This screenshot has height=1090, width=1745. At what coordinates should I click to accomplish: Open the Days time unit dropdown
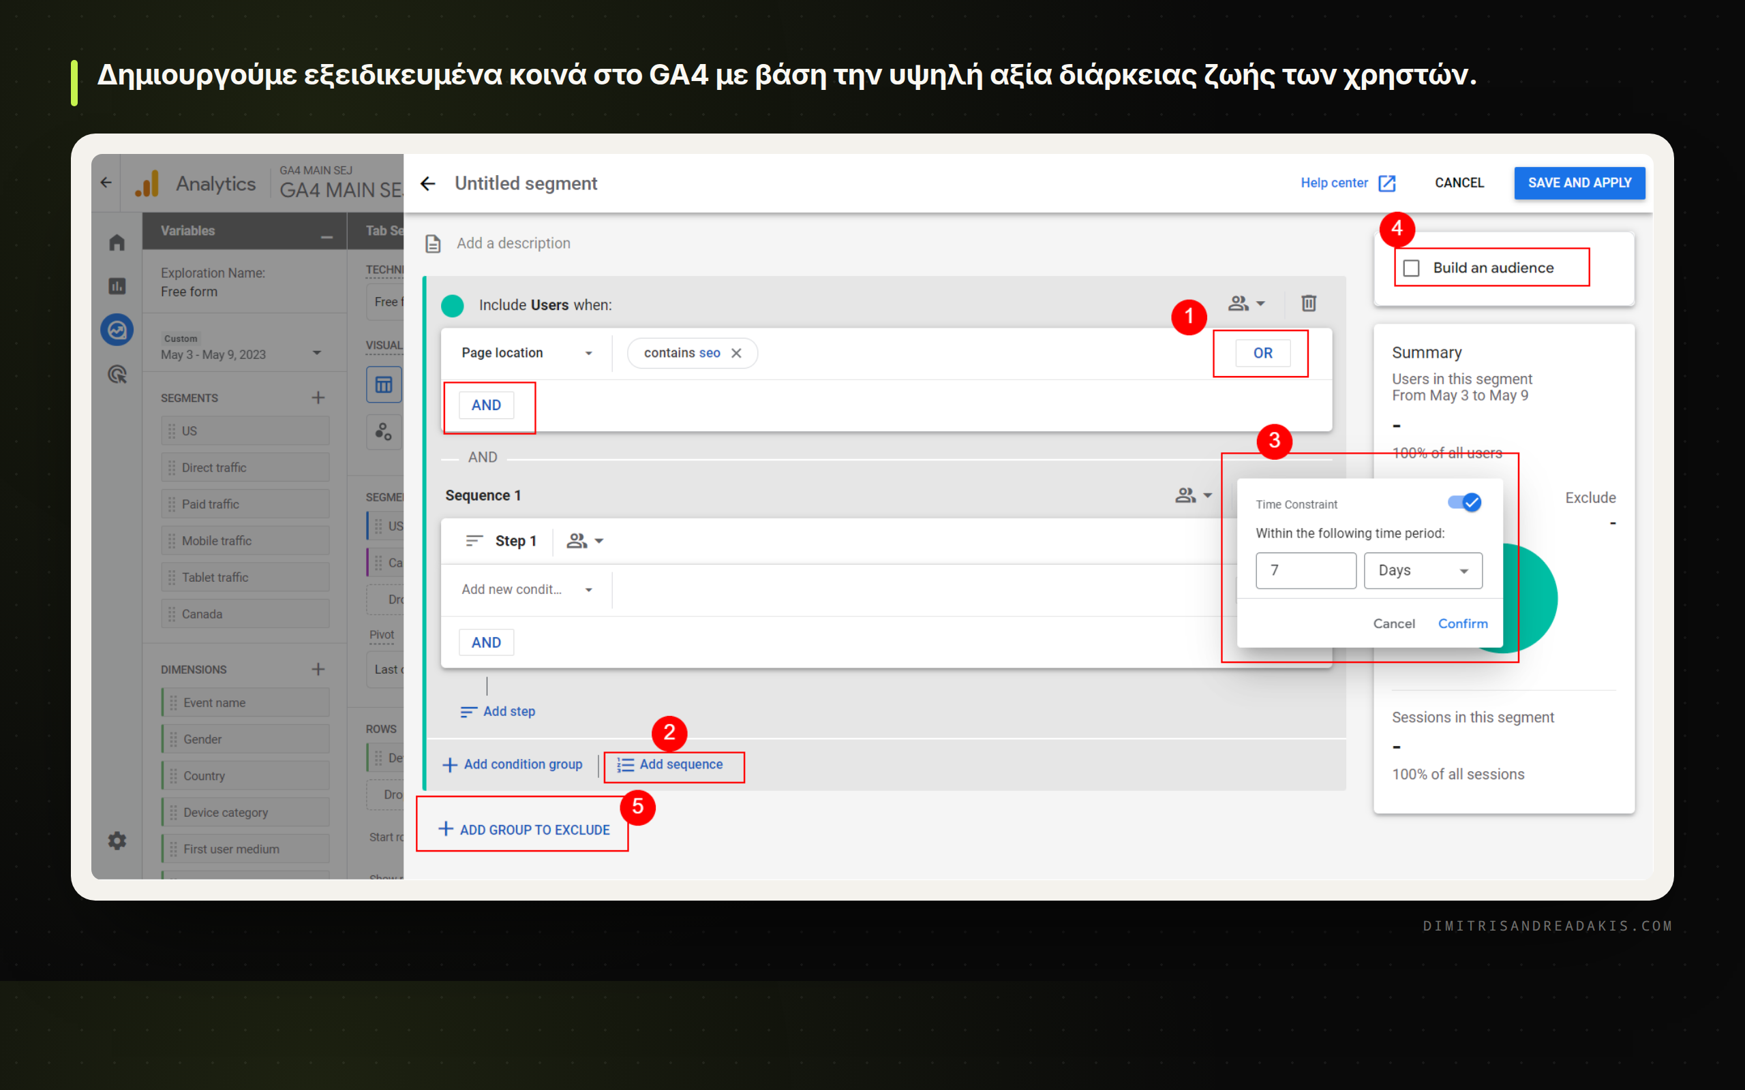[x=1423, y=571]
